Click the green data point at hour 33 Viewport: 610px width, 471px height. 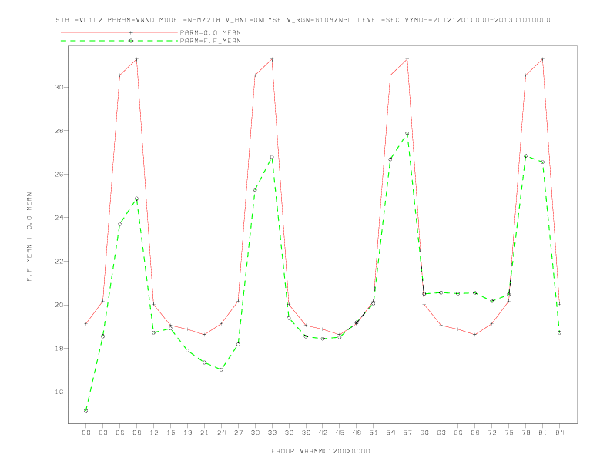272,158
